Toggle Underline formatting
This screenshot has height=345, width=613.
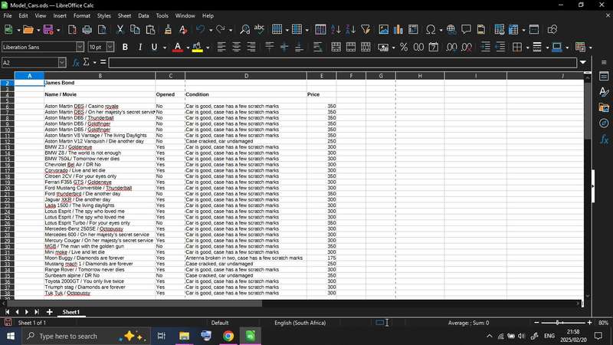(155, 48)
